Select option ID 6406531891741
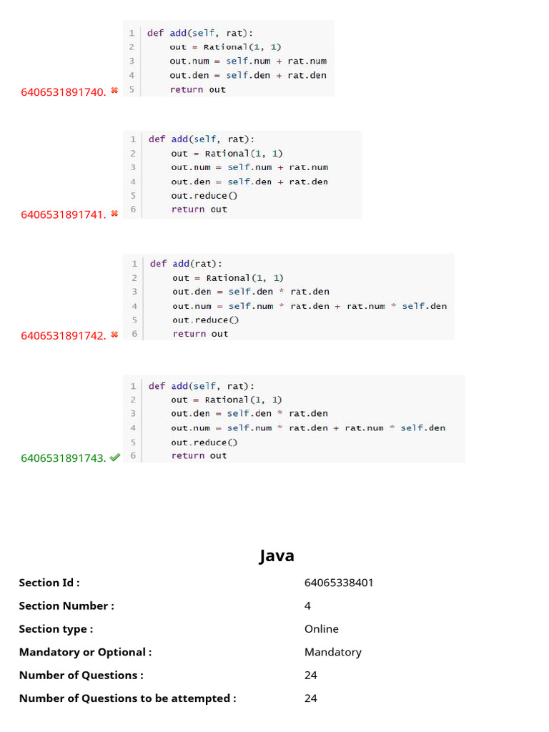Image resolution: width=549 pixels, height=732 pixels. point(64,214)
